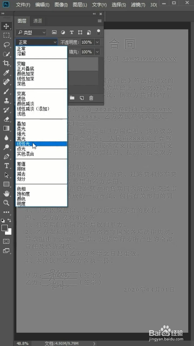This screenshot has height=346, width=194.
Task: Open the Edit Toolbar three-dots button
Action: coord(6,212)
